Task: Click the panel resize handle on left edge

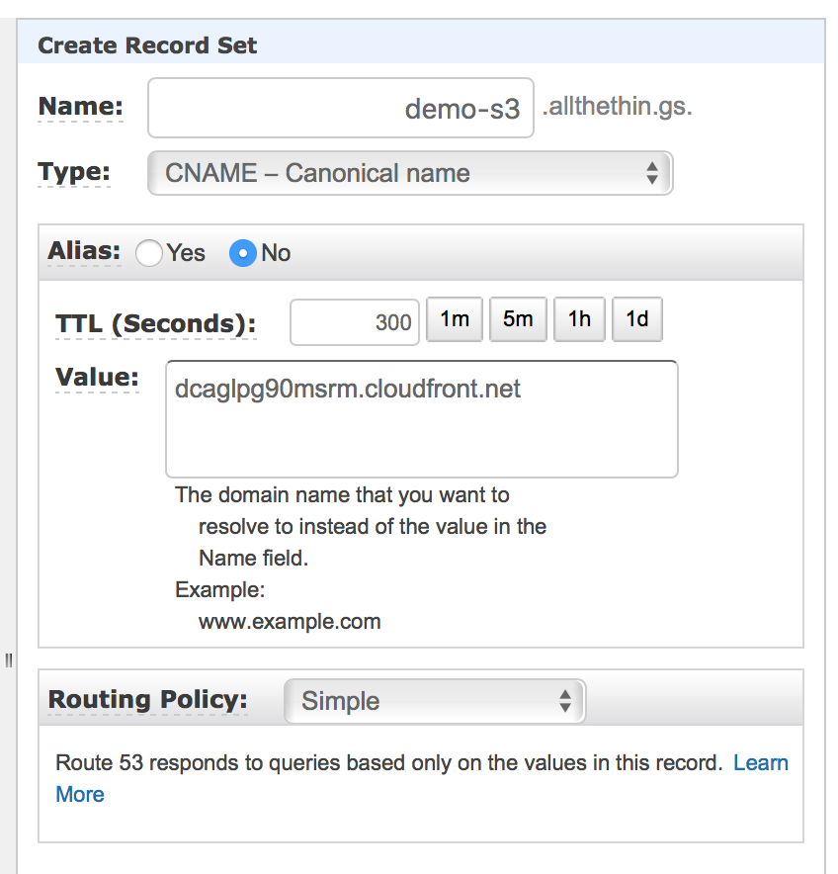Action: pos(8,660)
